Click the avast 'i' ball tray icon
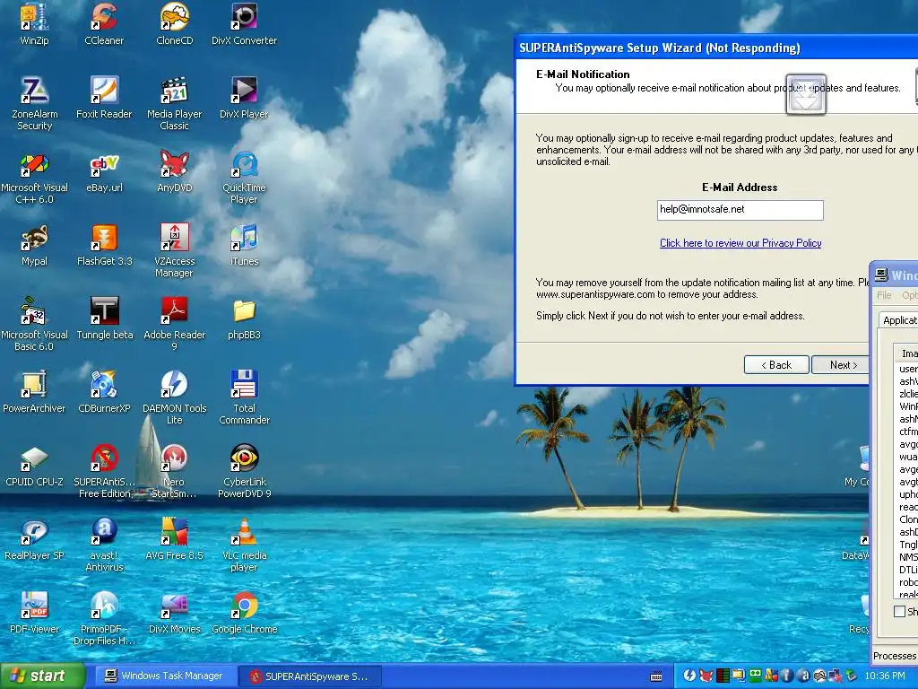Image resolution: width=918 pixels, height=689 pixels. [787, 676]
